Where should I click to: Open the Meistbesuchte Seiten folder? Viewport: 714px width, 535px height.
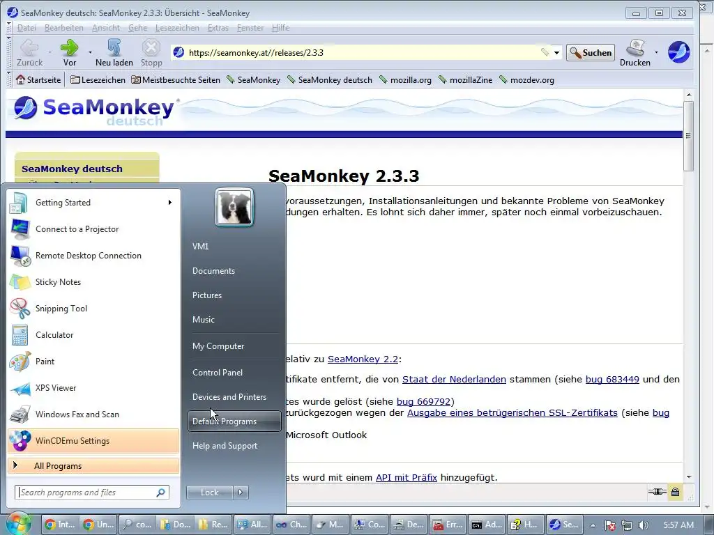[x=176, y=79]
